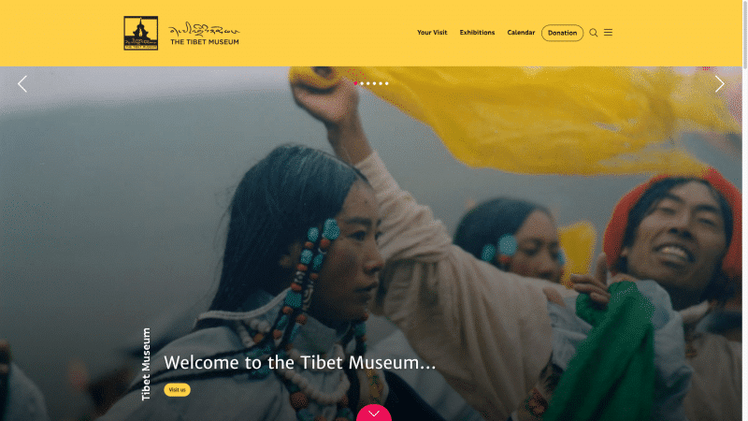Click the page vertical scrollbar
This screenshot has width=748, height=421.
tap(745, 210)
